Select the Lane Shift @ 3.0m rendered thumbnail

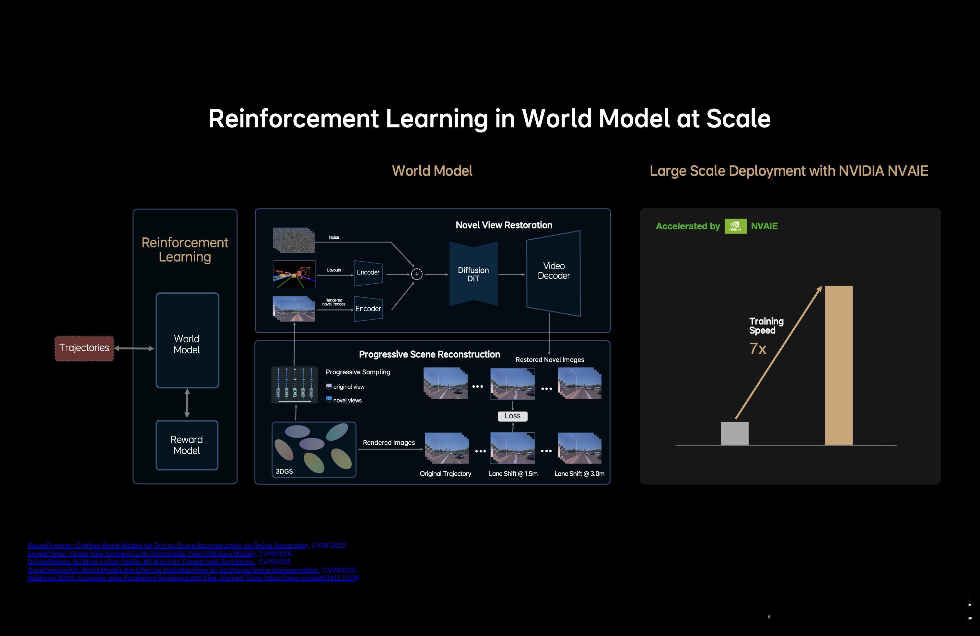[579, 448]
